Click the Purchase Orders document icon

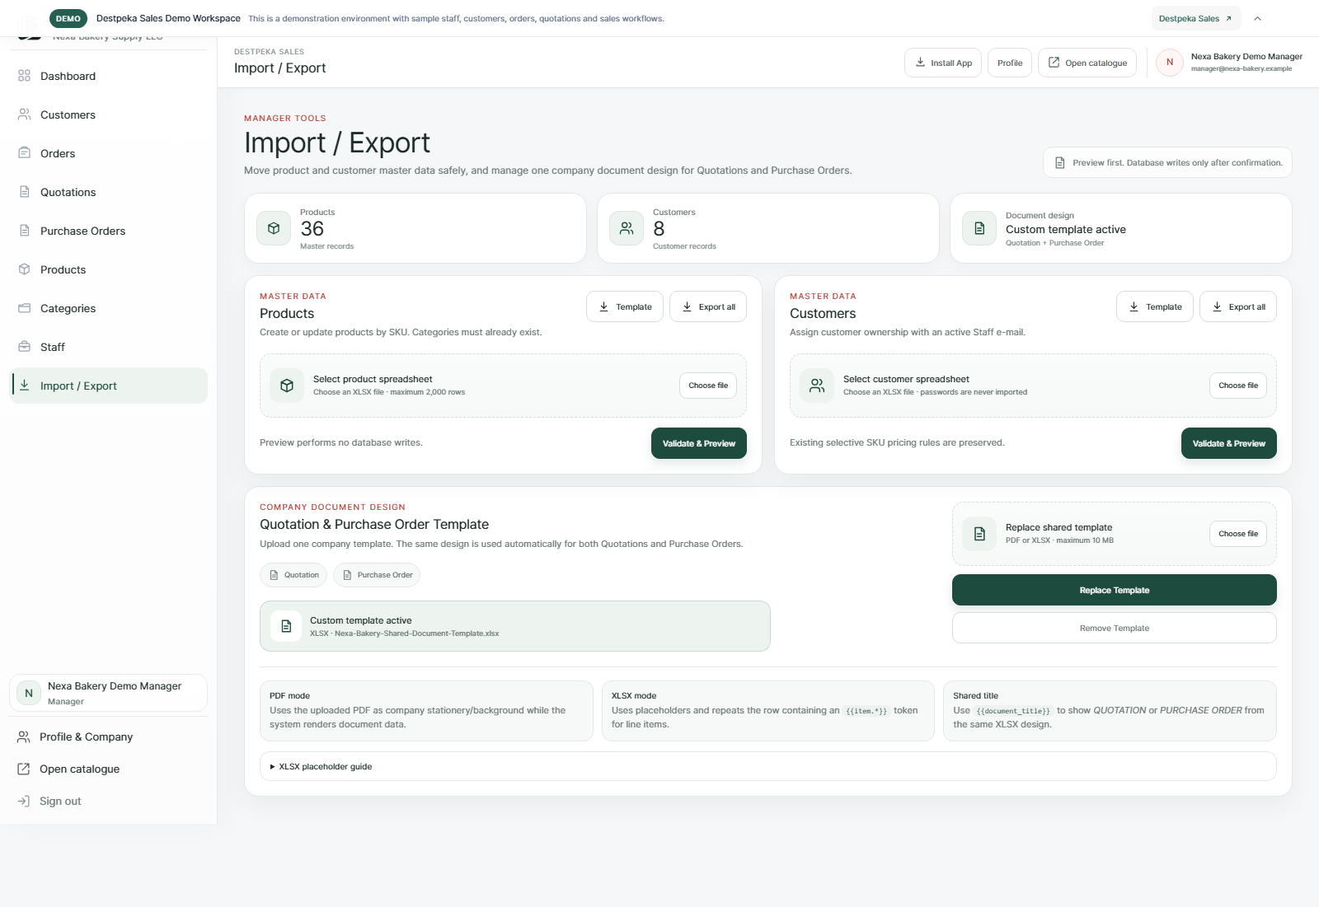[x=25, y=231]
